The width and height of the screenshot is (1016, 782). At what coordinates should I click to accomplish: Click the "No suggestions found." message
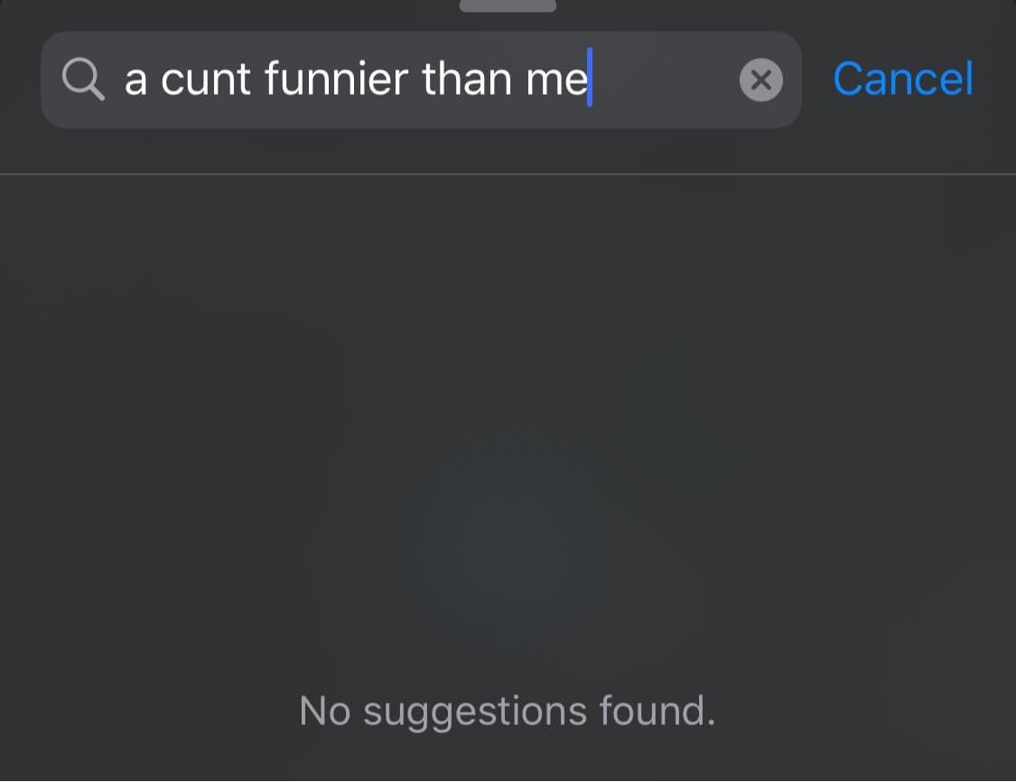pos(508,712)
